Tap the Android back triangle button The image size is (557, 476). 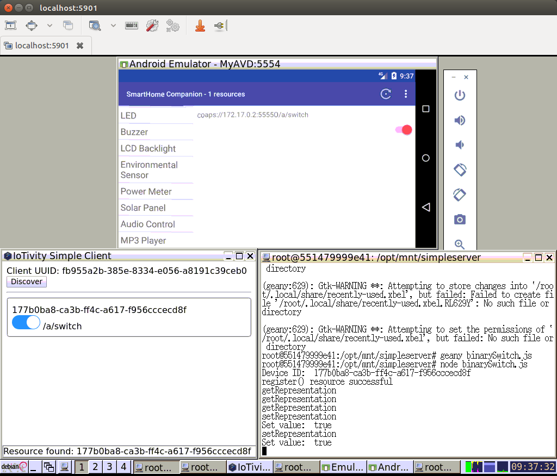(x=426, y=207)
